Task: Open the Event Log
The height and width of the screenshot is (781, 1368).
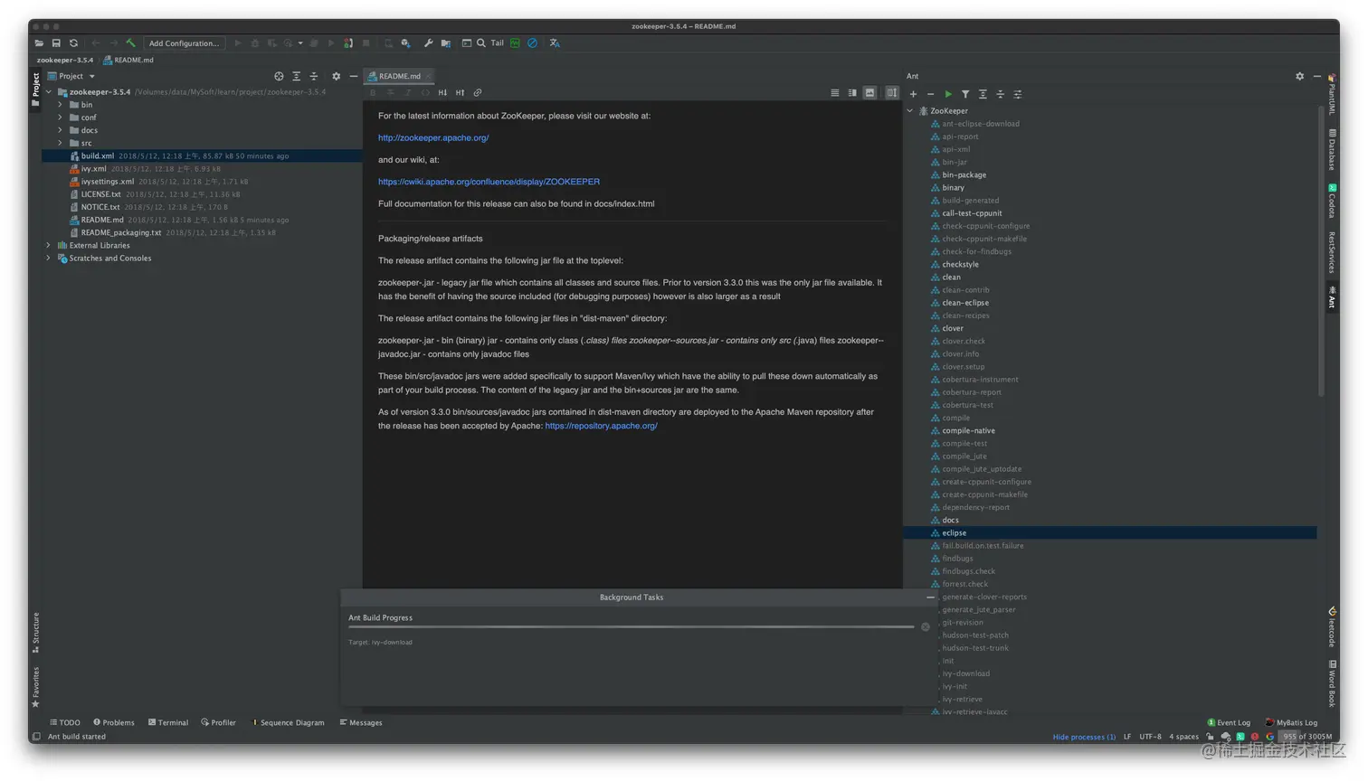Action: (x=1229, y=723)
